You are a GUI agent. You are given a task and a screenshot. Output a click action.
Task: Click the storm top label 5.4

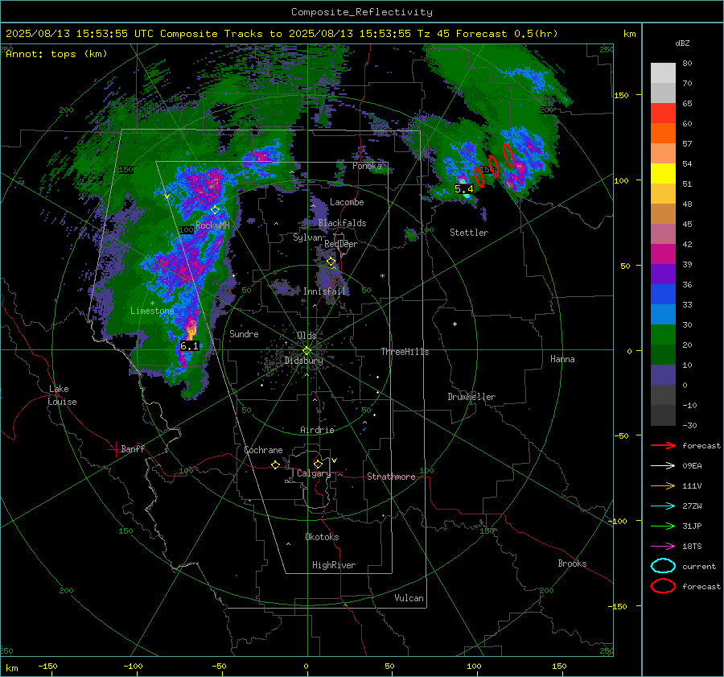[x=464, y=188]
